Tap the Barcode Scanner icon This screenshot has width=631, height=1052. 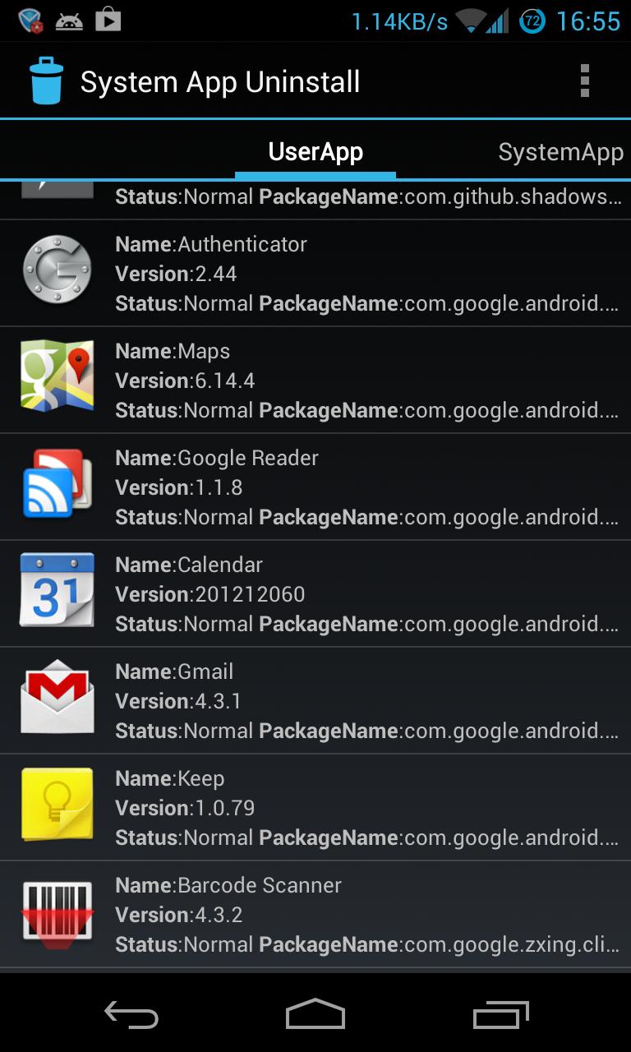(x=57, y=914)
